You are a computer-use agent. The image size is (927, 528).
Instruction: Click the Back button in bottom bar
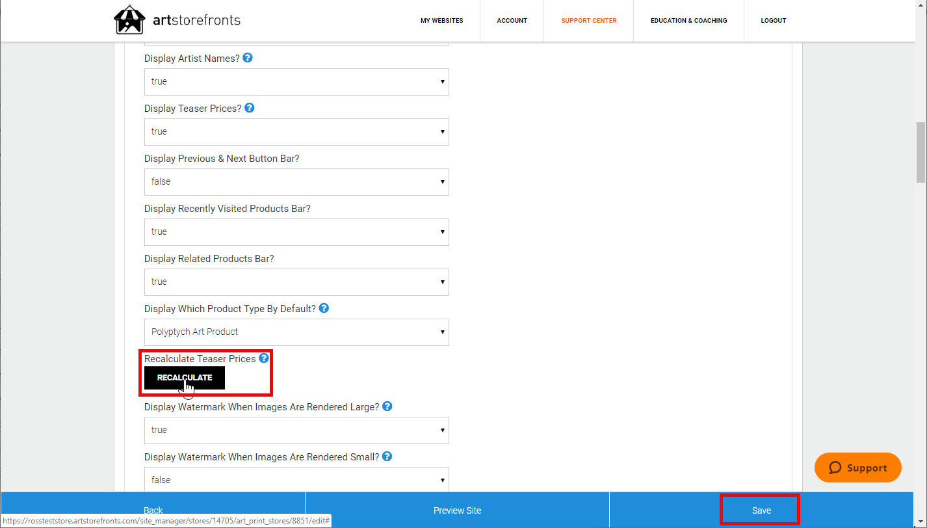coord(153,510)
